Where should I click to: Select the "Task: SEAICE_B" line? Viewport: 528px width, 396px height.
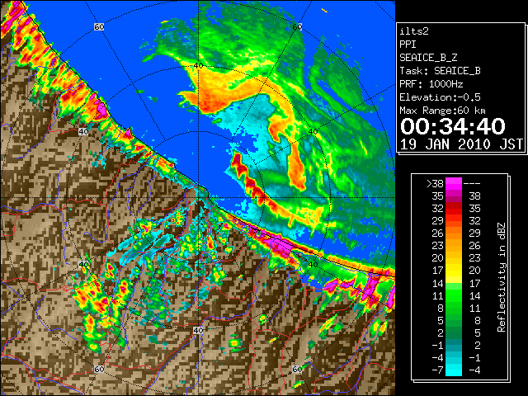[440, 71]
